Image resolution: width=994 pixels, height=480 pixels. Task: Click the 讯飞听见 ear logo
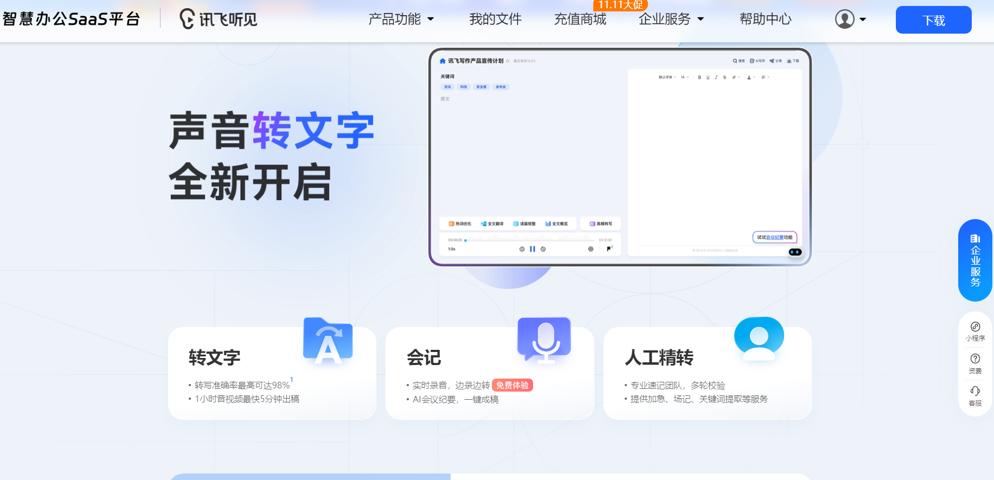click(x=187, y=19)
